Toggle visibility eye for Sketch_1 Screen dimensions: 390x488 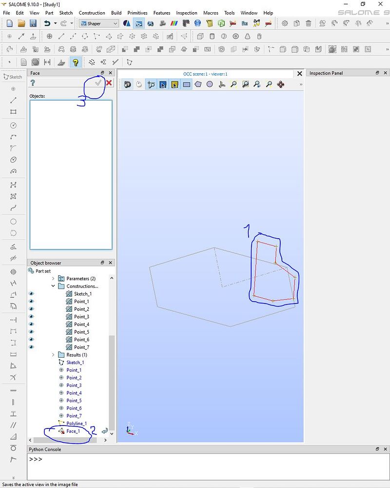(31, 294)
